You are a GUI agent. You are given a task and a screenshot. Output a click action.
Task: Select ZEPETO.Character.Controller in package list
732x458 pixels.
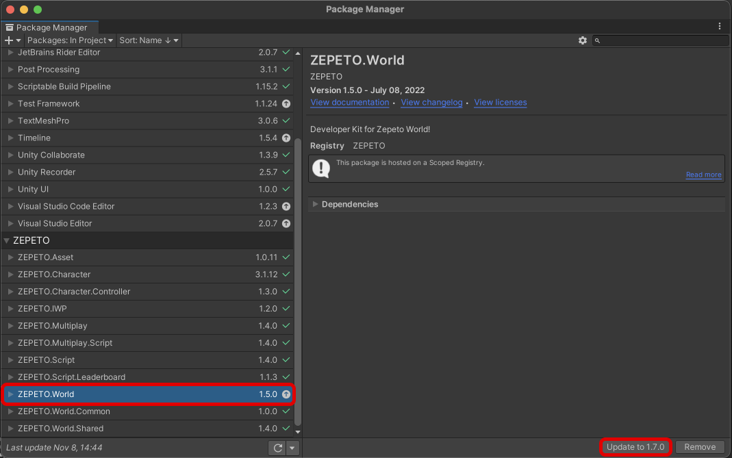[147, 292]
